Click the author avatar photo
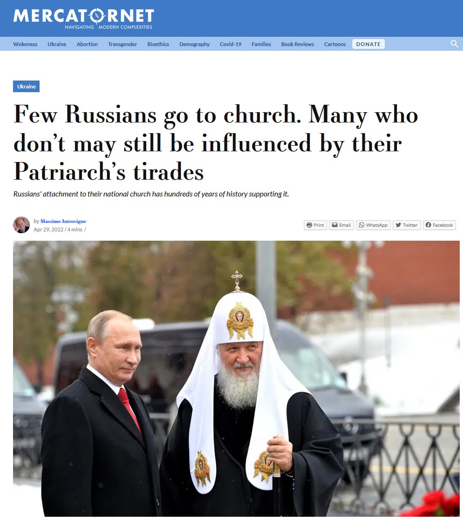463x520 pixels. click(21, 225)
